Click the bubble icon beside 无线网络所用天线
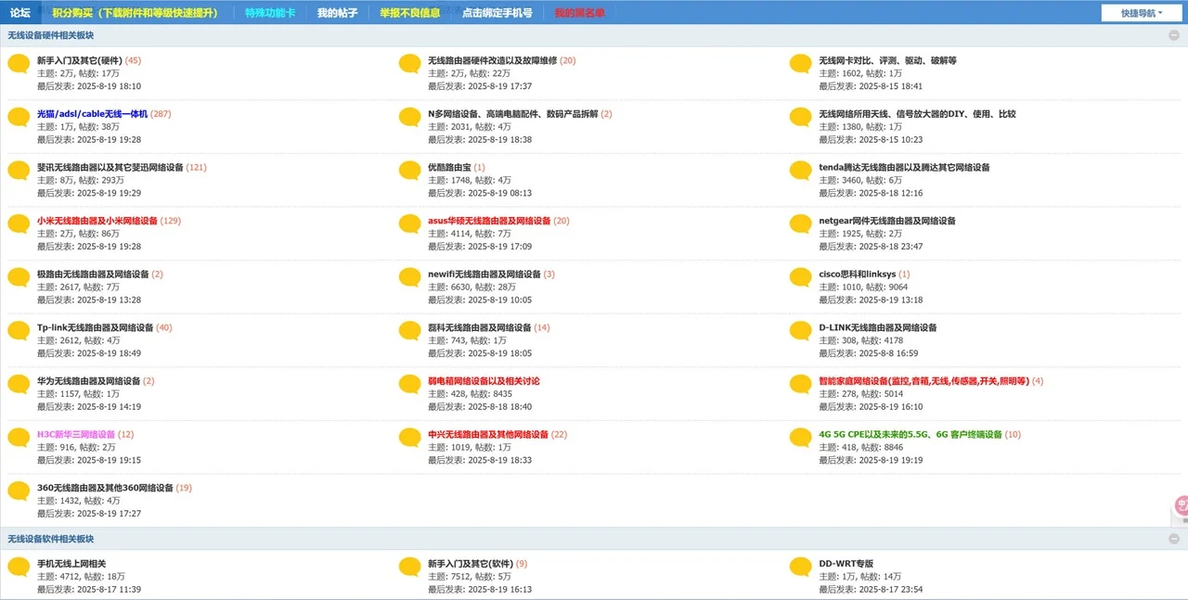Screen dimensions: 1188x600 pyautogui.click(x=801, y=118)
